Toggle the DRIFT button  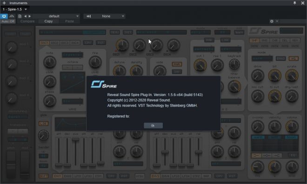pos(43,176)
